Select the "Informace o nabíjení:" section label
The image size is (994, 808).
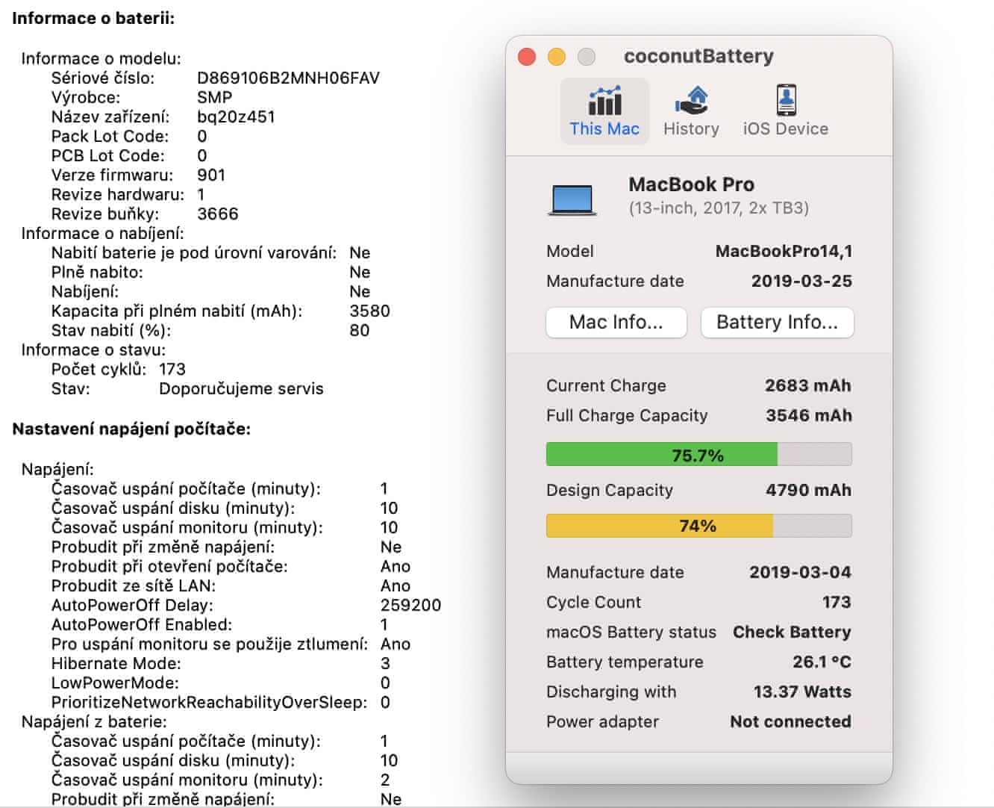pyautogui.click(x=102, y=234)
